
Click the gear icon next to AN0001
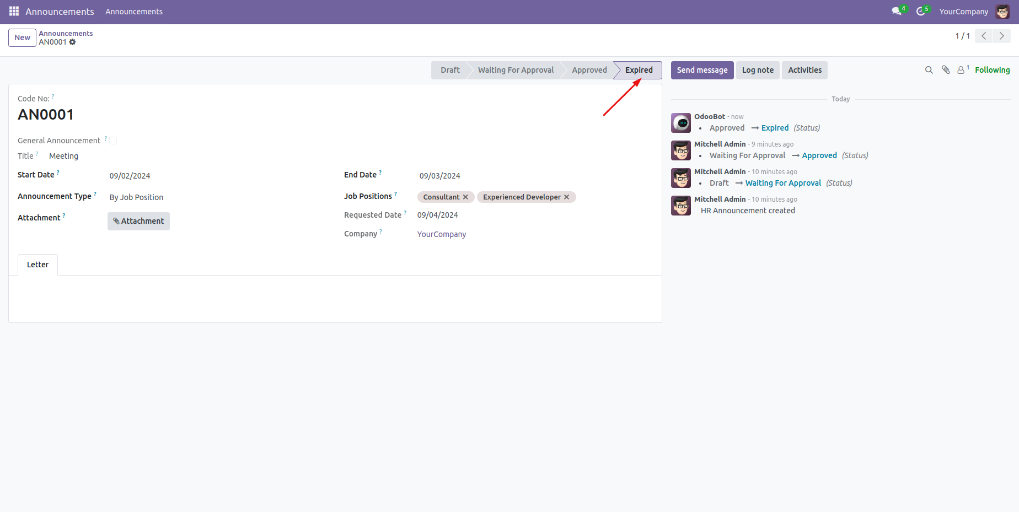pyautogui.click(x=73, y=42)
